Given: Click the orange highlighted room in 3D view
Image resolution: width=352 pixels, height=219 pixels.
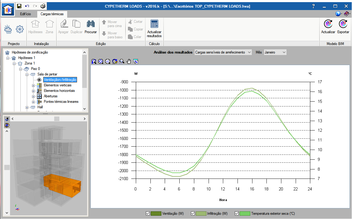Looking at the screenshot, I should pos(62,185).
